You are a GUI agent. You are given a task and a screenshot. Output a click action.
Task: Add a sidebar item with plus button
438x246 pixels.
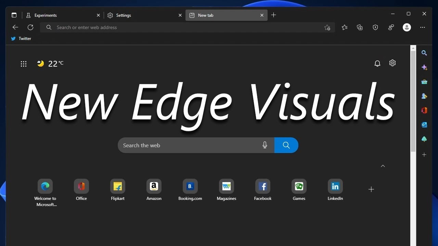[x=424, y=155]
